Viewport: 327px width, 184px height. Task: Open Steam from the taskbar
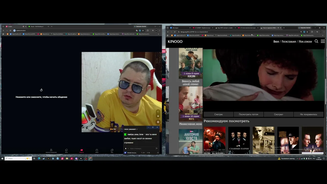[x=43, y=158]
